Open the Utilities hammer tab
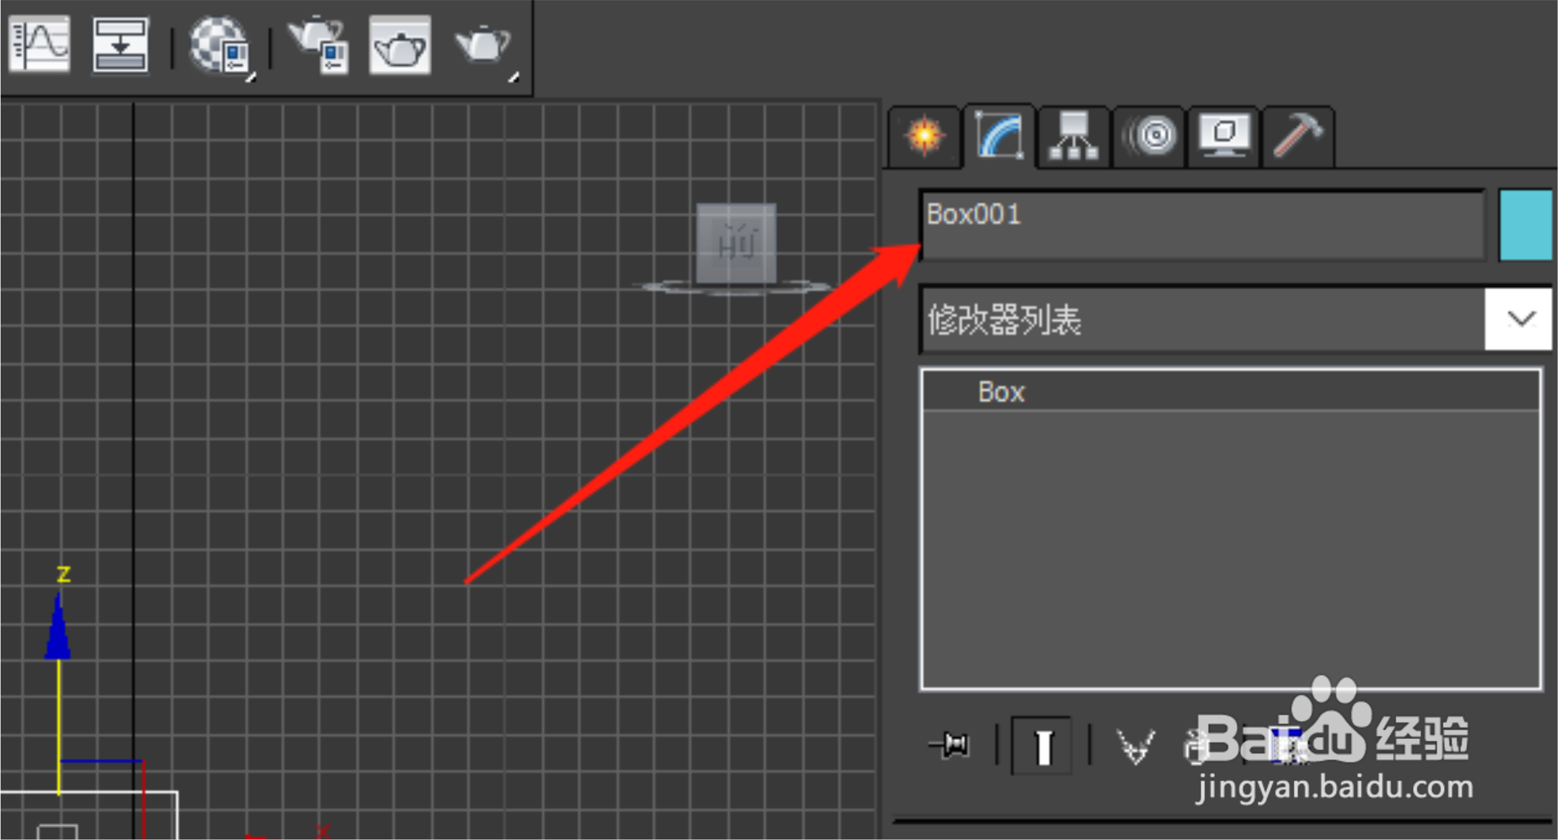The image size is (1558, 840). 1298,136
